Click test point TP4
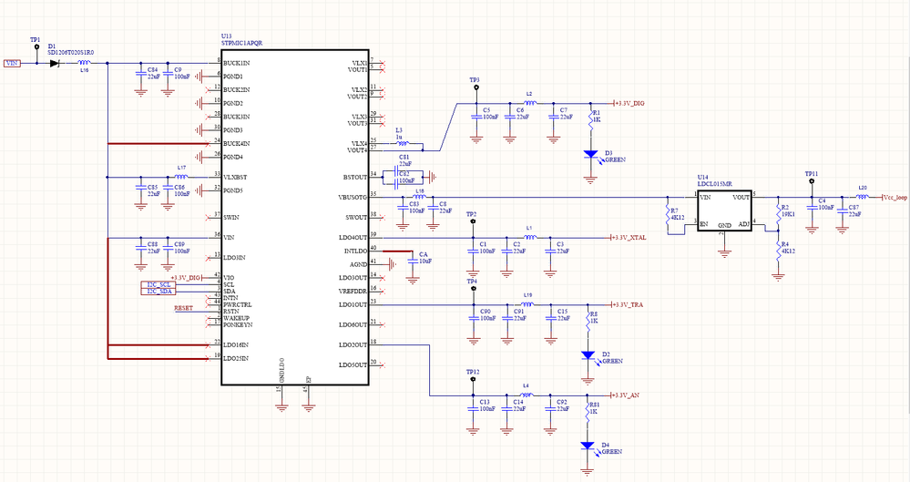The image size is (910, 482). (x=473, y=289)
